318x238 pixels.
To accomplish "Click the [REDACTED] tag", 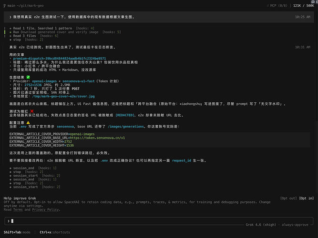I will point(125,115).
